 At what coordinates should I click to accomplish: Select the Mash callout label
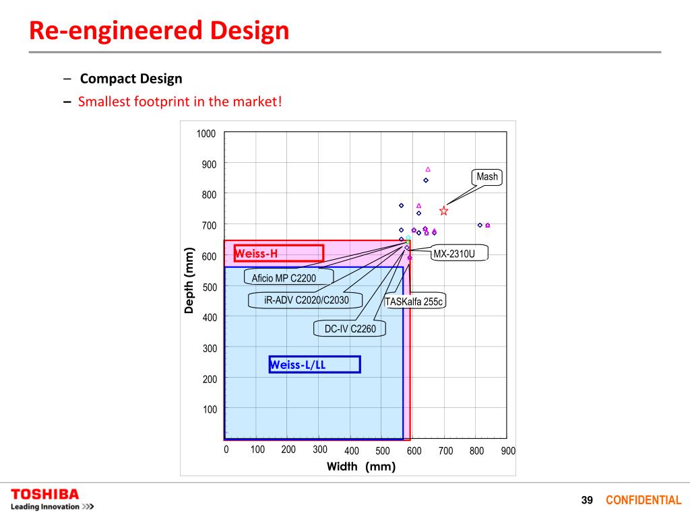487,177
